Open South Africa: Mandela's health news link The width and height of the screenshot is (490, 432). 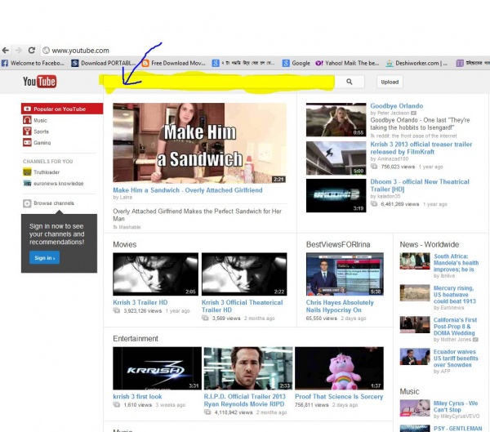pyautogui.click(x=456, y=263)
